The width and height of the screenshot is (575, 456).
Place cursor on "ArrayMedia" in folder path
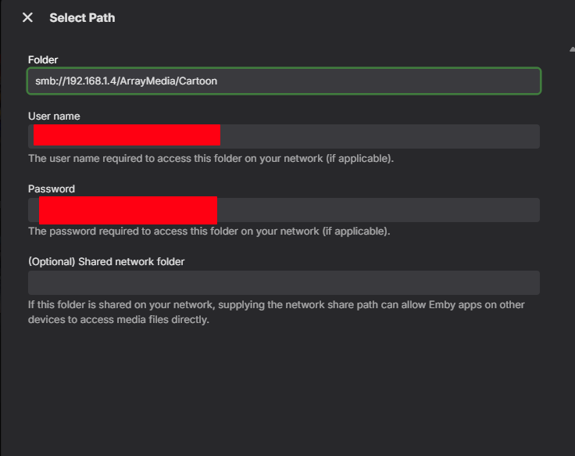click(x=148, y=81)
